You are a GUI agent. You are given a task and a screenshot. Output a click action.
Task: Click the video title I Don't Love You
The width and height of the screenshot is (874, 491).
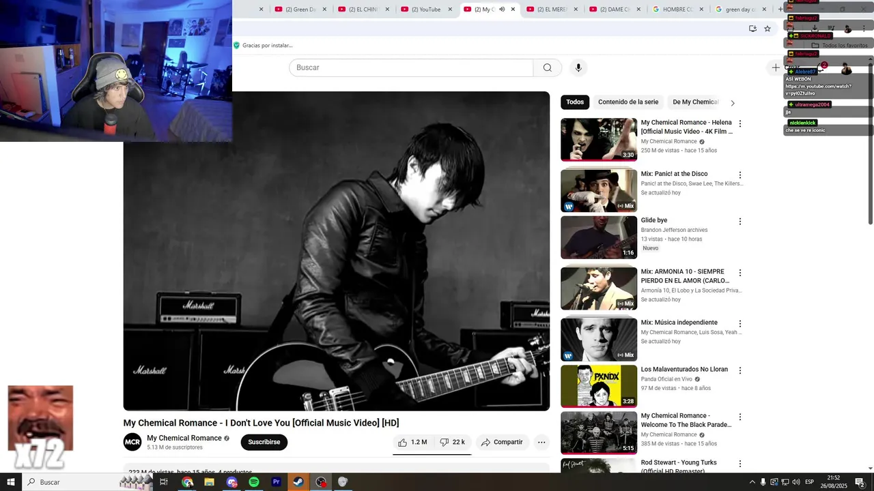tap(261, 423)
